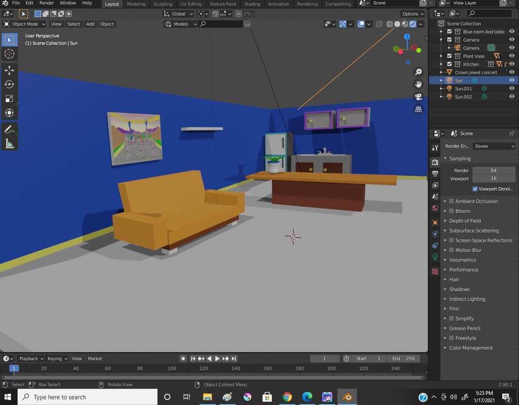Click the End frame field 250
The image size is (519, 405).
[x=403, y=359]
